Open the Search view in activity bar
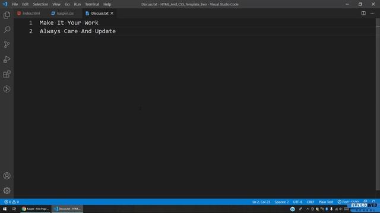Image resolution: width=380 pixels, height=213 pixels. pyautogui.click(x=7, y=30)
